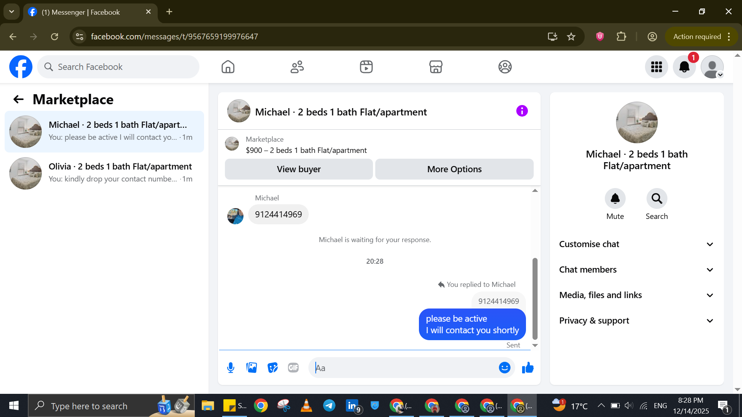Mute this Marketplace conversation
742x417 pixels.
click(x=615, y=199)
